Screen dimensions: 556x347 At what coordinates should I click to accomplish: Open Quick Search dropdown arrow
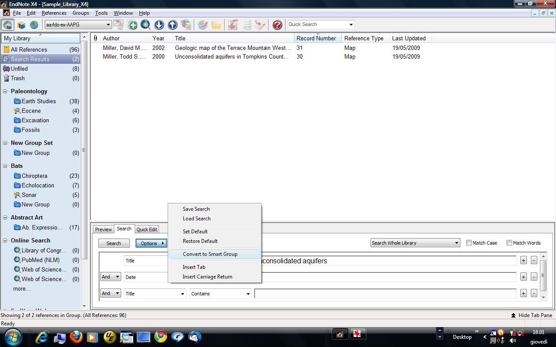coord(351,25)
